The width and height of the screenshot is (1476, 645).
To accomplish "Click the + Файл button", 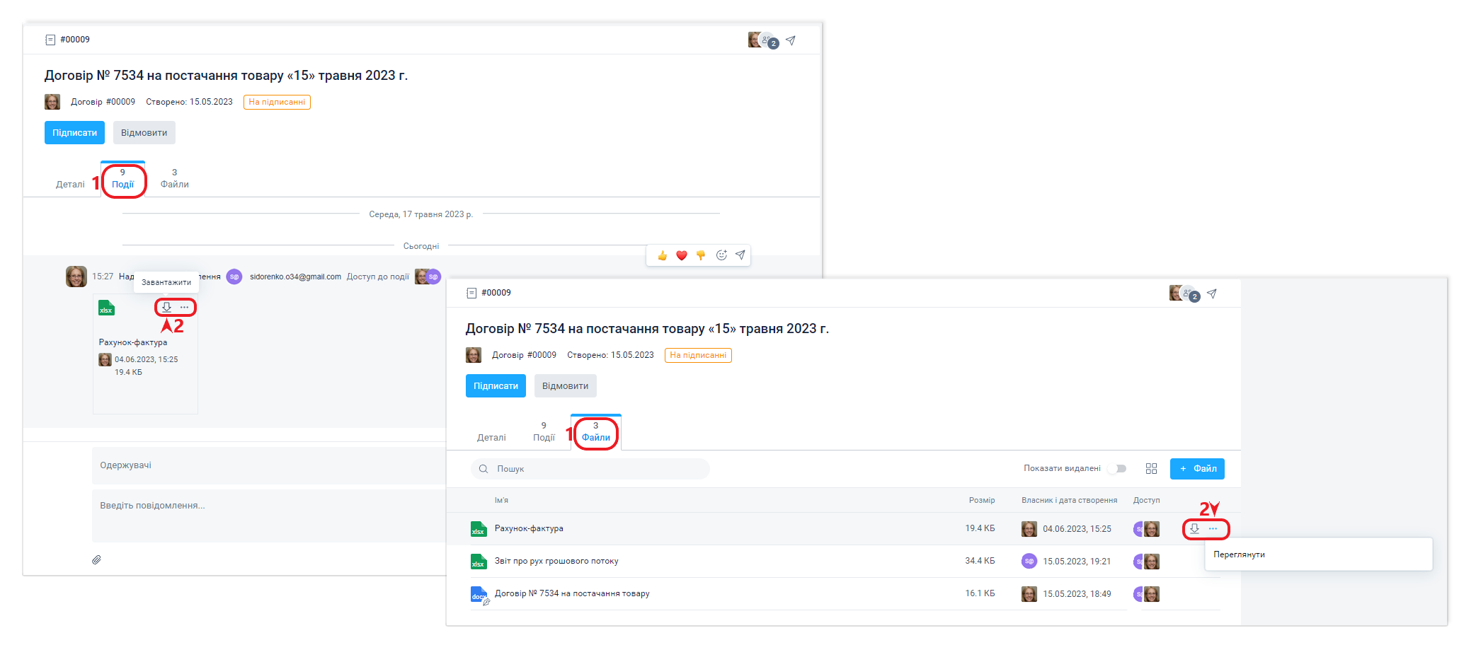I will point(1197,469).
